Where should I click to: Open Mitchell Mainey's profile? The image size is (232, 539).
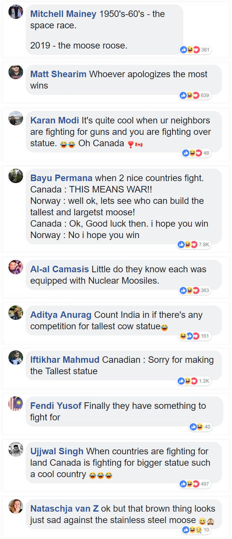point(63,14)
